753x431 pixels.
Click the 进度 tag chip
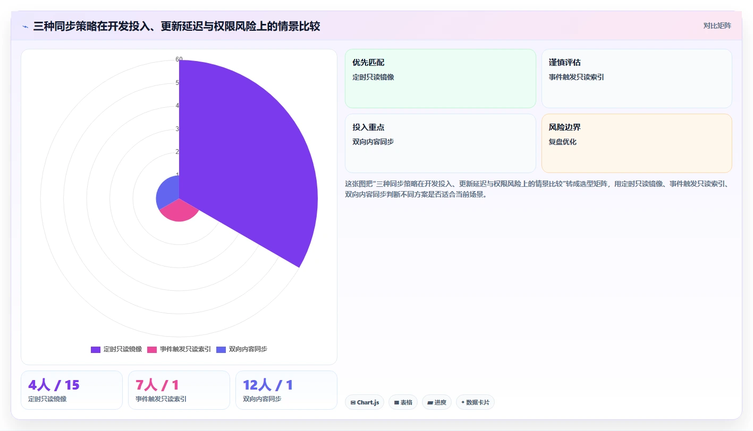437,402
